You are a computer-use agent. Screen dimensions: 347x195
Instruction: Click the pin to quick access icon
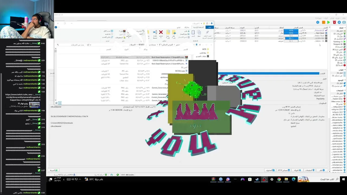207,32
